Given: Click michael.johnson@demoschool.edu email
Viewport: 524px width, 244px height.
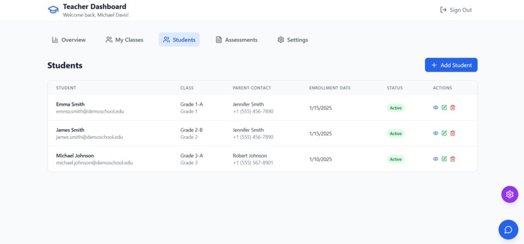Looking at the screenshot, I should [94, 163].
